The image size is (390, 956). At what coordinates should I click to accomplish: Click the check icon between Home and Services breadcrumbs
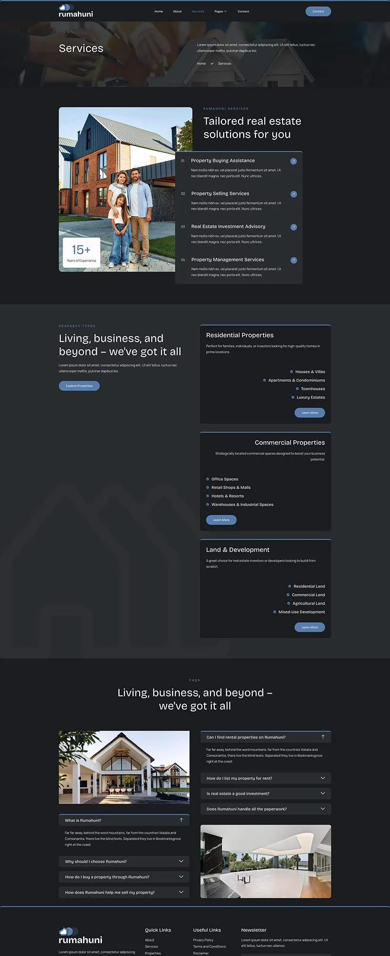pyautogui.click(x=212, y=63)
